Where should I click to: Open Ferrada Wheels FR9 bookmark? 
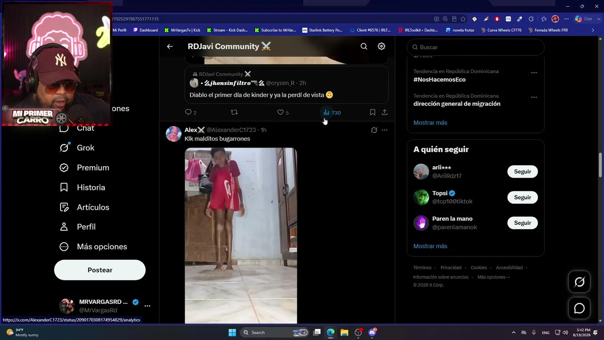pyautogui.click(x=548, y=30)
